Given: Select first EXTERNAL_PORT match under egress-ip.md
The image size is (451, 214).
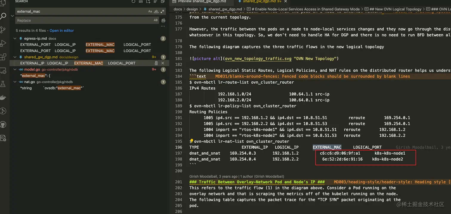Looking at the screenshot, I should 35,45.
